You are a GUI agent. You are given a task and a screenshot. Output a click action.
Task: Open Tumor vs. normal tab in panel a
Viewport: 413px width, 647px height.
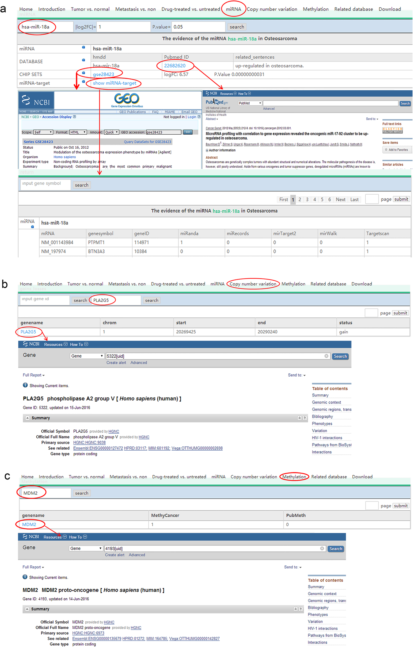pyautogui.click(x=90, y=9)
